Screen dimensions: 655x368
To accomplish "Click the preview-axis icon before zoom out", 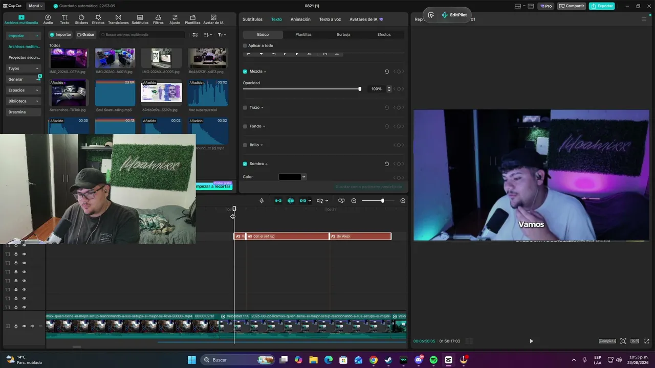I will (x=341, y=201).
